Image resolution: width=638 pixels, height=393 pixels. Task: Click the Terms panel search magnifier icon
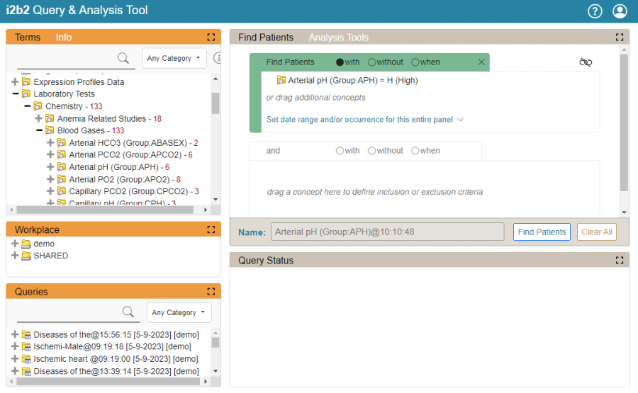click(123, 58)
